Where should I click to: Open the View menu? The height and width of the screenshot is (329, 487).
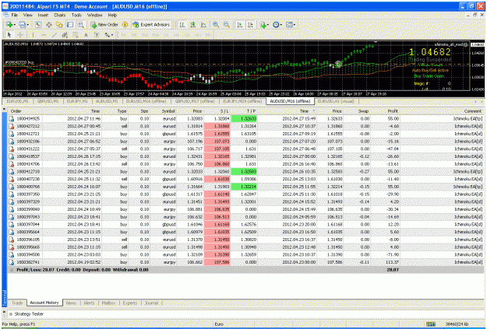pyautogui.click(x=27, y=15)
